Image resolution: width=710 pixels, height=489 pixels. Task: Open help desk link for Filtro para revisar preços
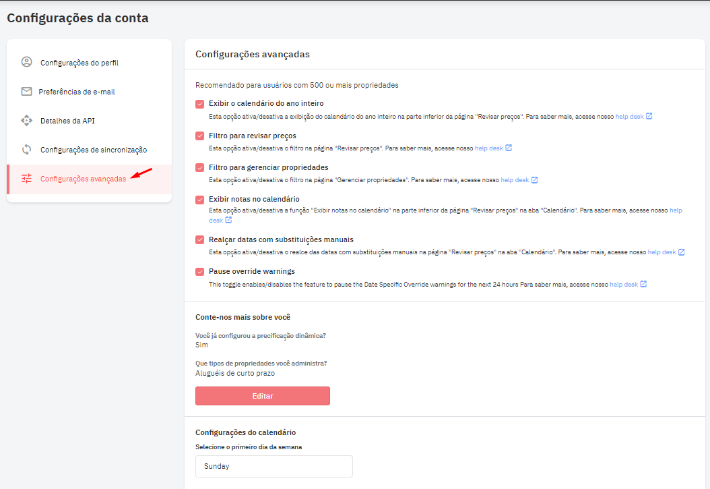click(488, 148)
